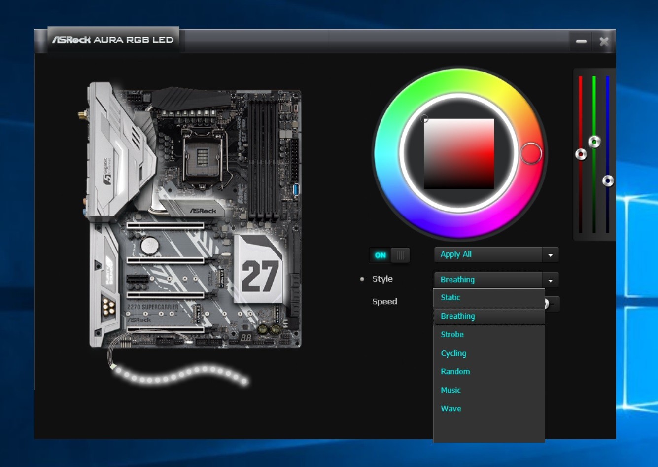Pick the Random style option
Screen dimensions: 658x467
489,371
